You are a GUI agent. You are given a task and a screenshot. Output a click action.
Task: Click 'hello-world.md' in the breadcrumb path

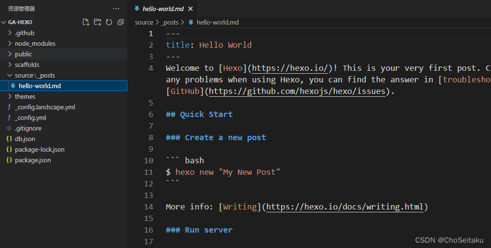(x=218, y=22)
